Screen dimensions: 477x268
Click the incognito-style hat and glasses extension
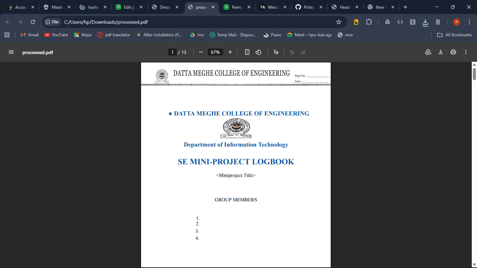point(388,22)
